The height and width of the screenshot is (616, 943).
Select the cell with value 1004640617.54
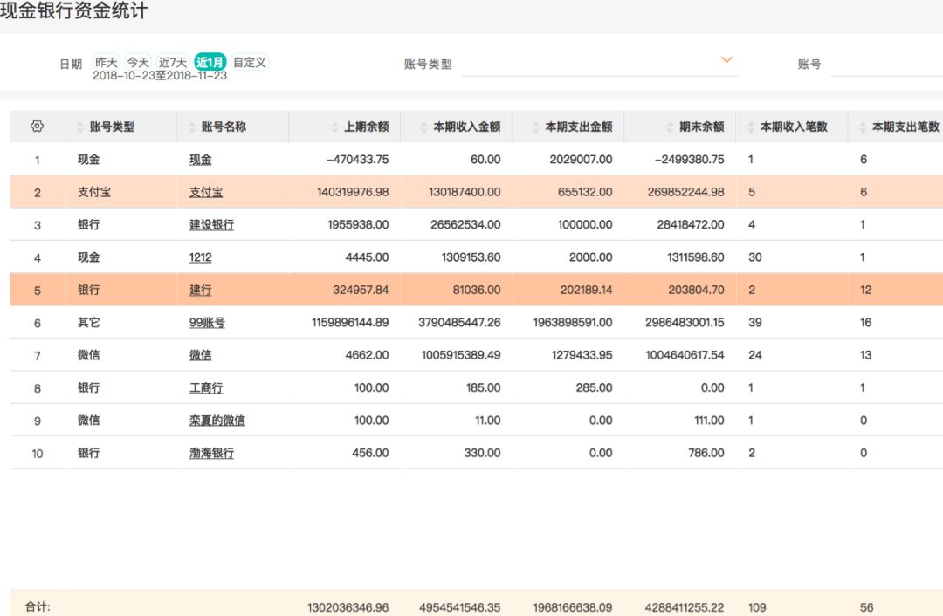click(685, 354)
